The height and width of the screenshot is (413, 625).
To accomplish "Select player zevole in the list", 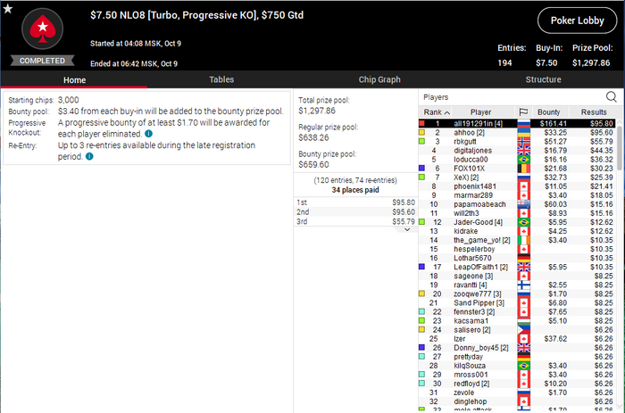I will click(517, 392).
